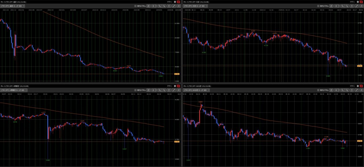
Task: Open the [TRY/JPY] 60分足 ローソク BID dropdown
Action: [x=197, y=90]
